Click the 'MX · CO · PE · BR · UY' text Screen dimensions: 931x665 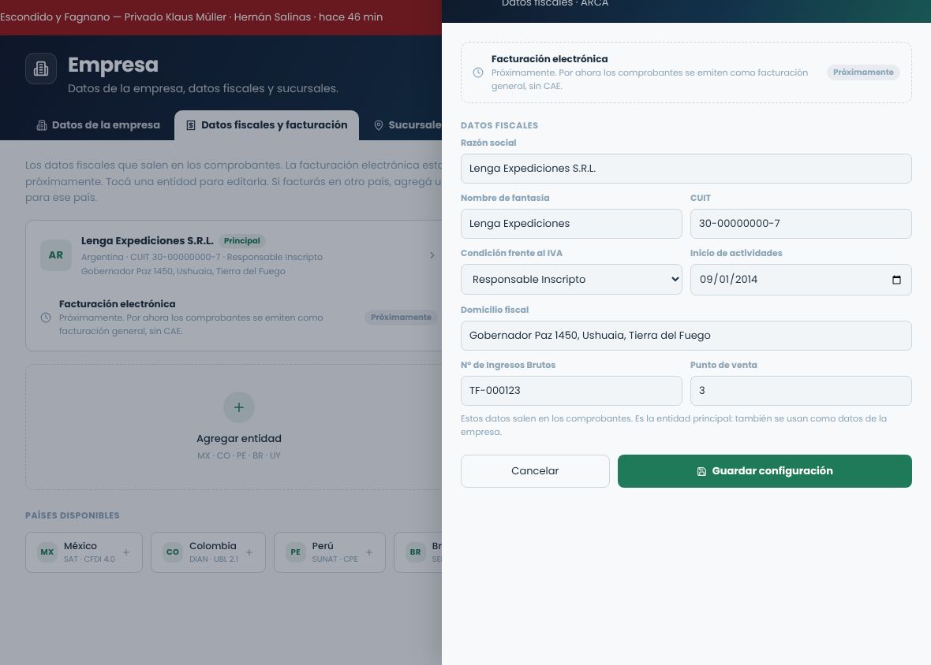point(239,455)
